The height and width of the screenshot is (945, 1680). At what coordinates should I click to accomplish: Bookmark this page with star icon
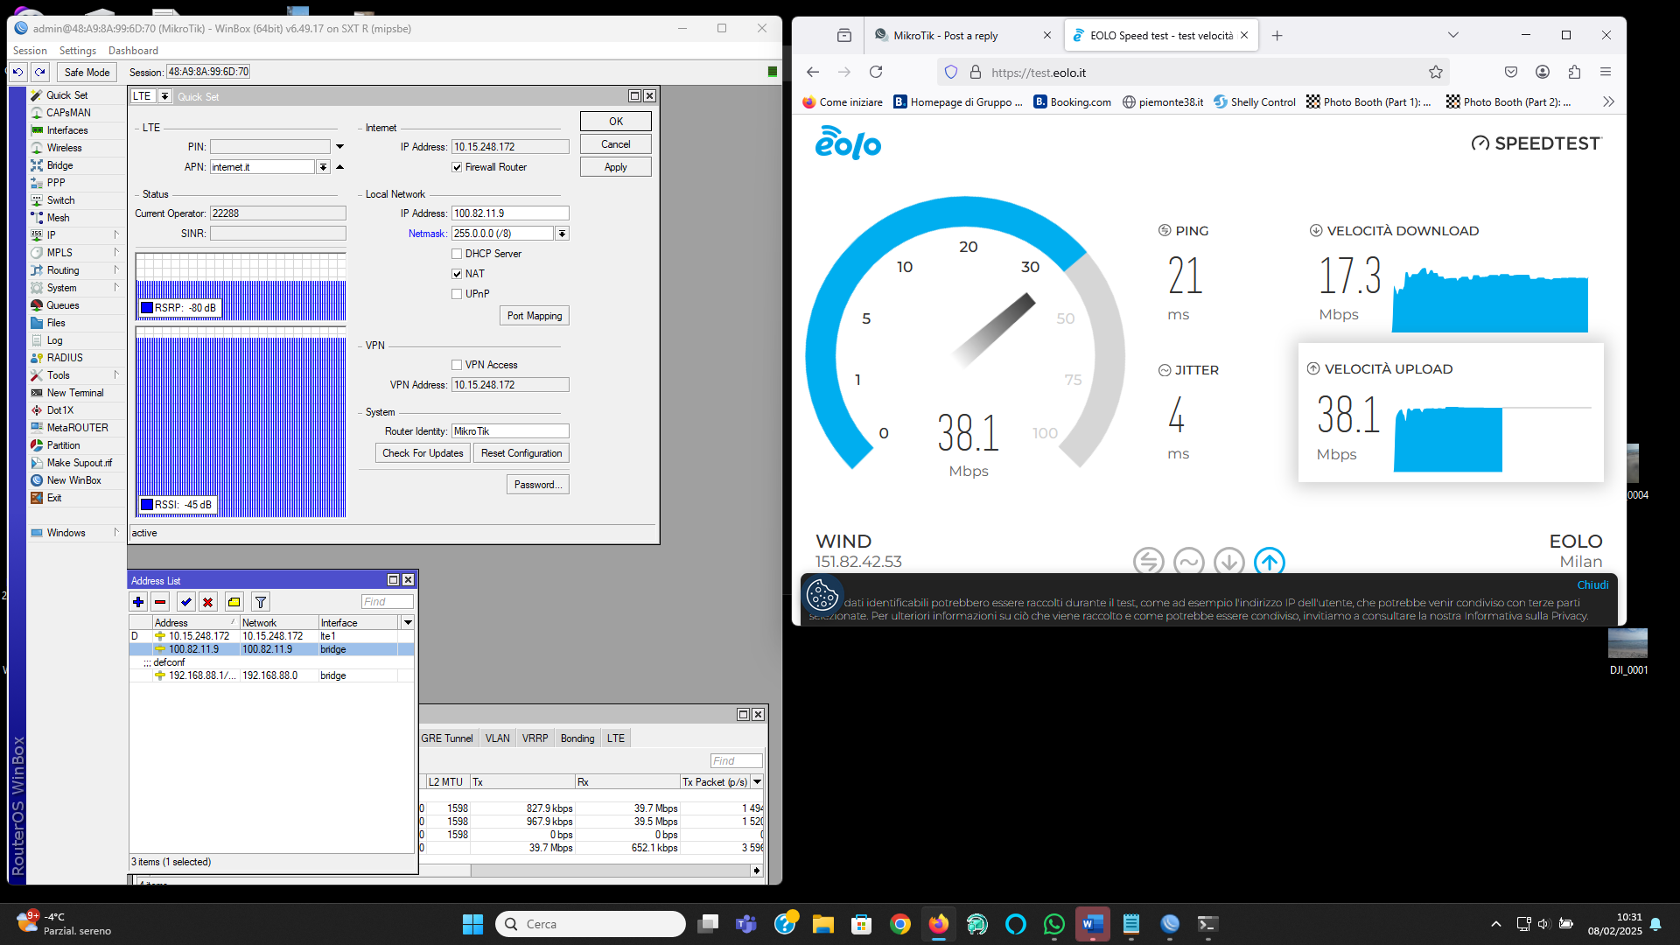click(1435, 72)
